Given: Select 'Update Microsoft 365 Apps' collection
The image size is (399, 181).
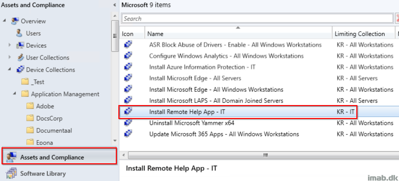Looking at the screenshot, I should (x=224, y=134).
